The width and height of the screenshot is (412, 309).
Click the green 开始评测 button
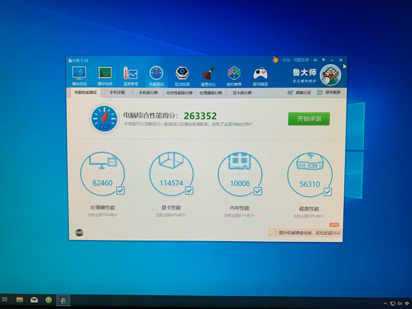click(x=309, y=119)
